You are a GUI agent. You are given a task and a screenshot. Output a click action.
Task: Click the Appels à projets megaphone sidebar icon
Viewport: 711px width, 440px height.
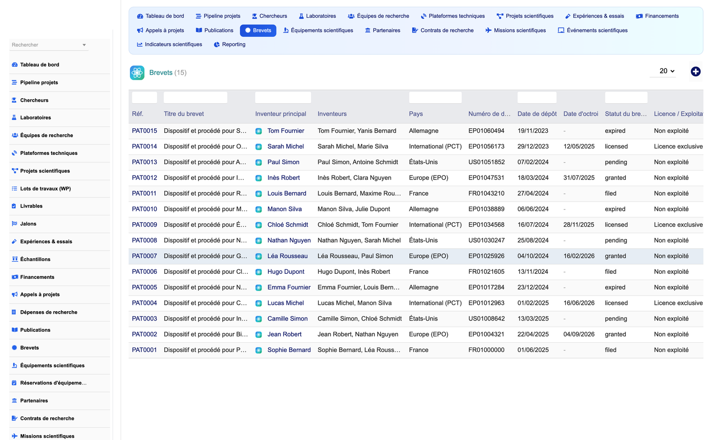click(15, 294)
